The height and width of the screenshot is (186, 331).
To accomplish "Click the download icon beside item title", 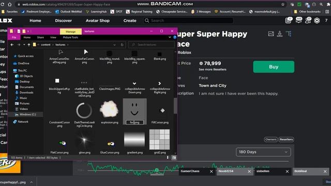I will click(280, 34).
